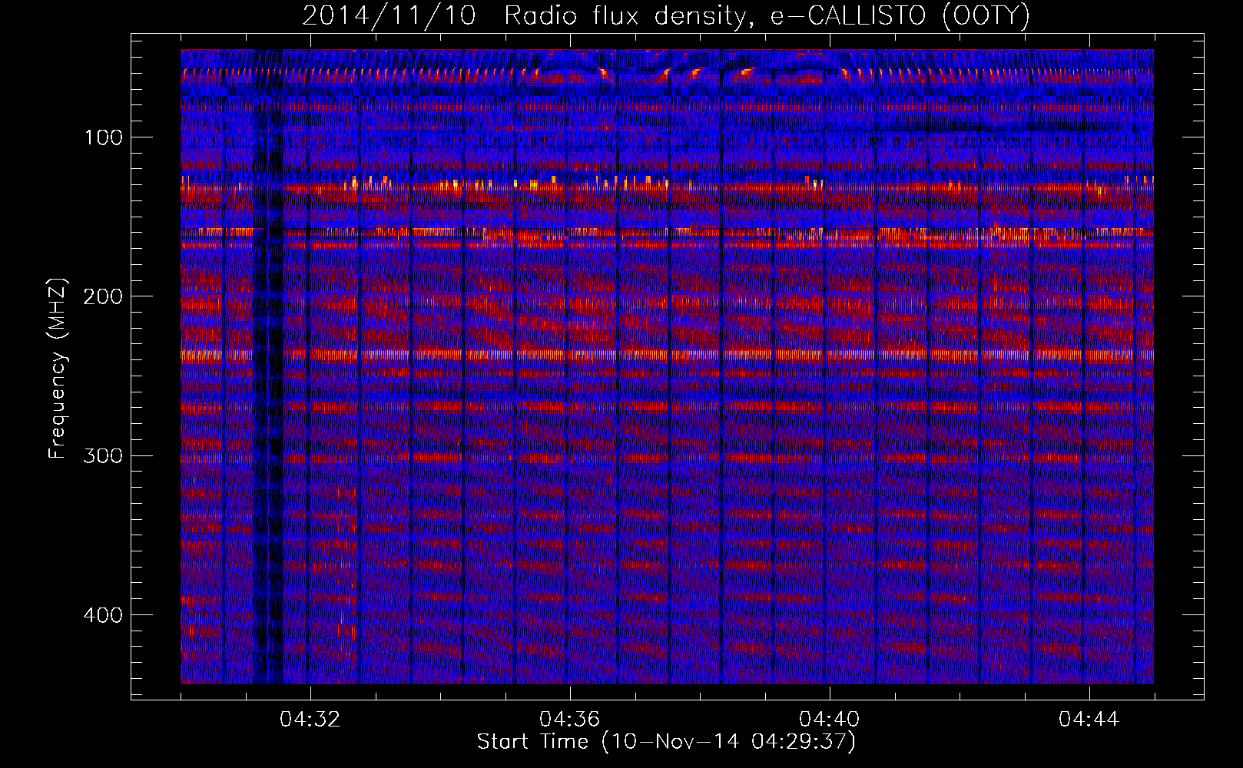Screen dimensions: 1243x768
Task: Click the 04:32 time tick label
Action: pos(310,720)
